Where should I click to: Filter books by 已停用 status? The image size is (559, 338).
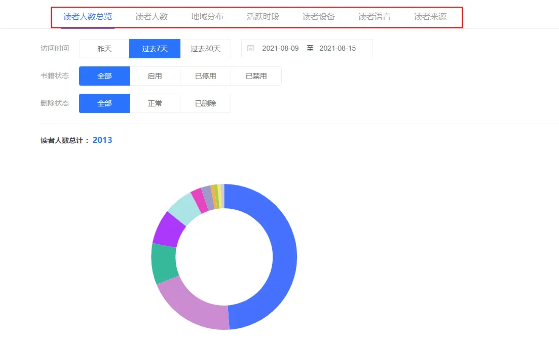(x=206, y=76)
